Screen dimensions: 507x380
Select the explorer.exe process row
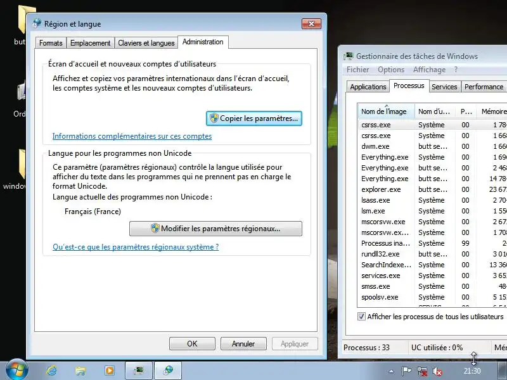point(432,189)
